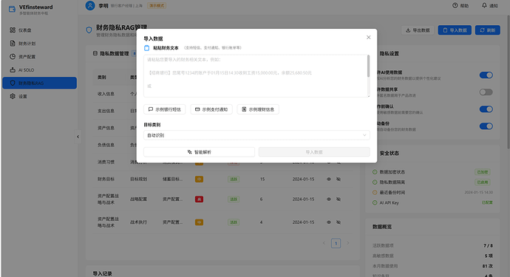Viewport: 510px width, 277px height.
Task: Click the 最近备份时间 status clock icon
Action: click(x=375, y=193)
